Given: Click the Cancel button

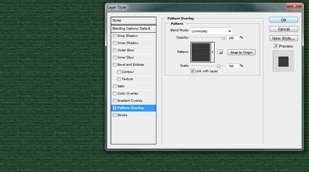Looking at the screenshot, I should coord(284,29).
